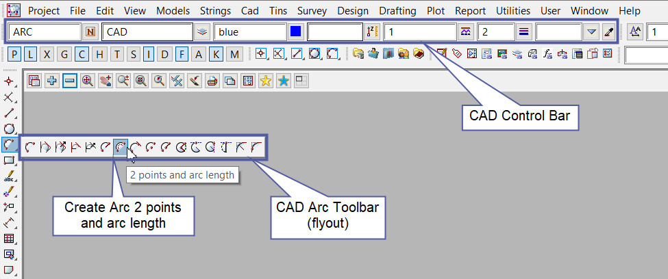Click the text style 'A' icon
Image resolution: width=668 pixels, height=279 pixels.
point(635,32)
